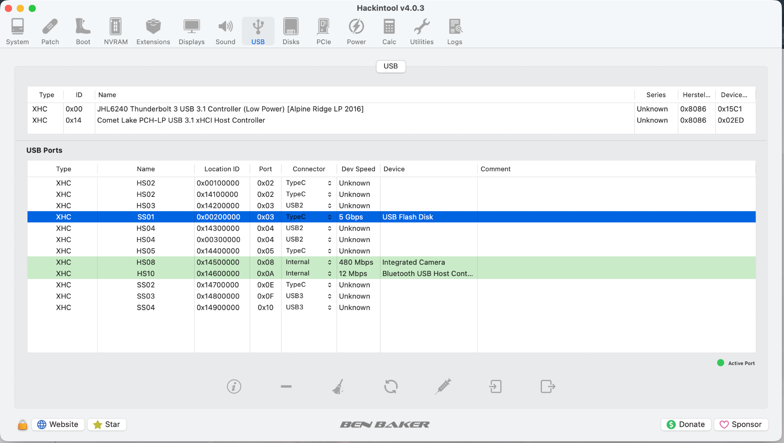Click the broom Clear All icon
Screen dimensions: 784x443
tap(338, 386)
